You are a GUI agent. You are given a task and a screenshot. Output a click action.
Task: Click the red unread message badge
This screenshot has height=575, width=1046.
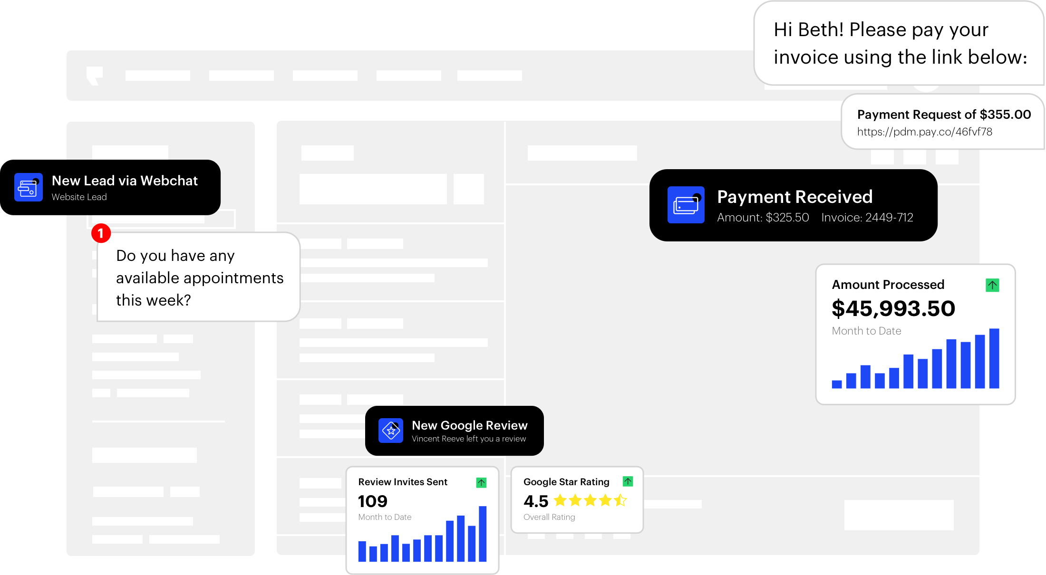pyautogui.click(x=101, y=233)
